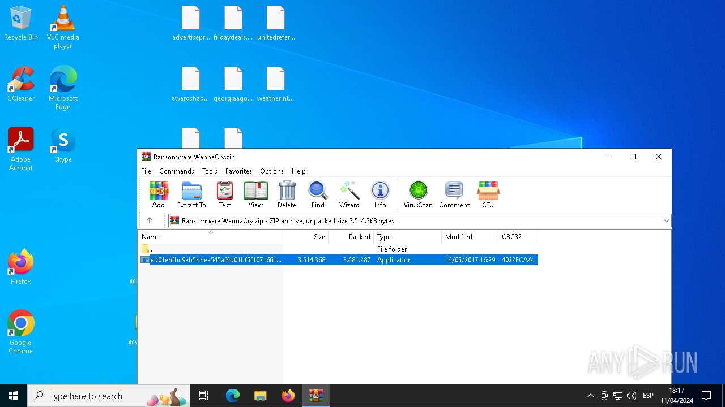Open the notification center icon
The height and width of the screenshot is (407, 725).
(706, 396)
